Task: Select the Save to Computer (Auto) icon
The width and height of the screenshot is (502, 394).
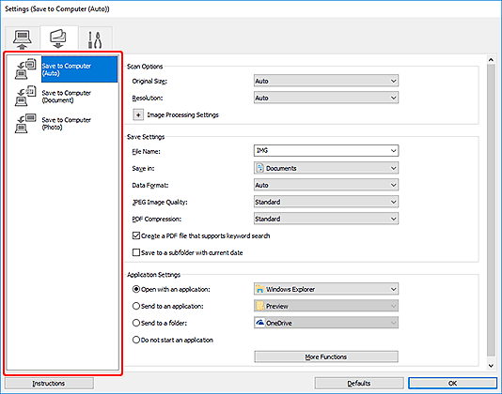Action: pos(25,68)
